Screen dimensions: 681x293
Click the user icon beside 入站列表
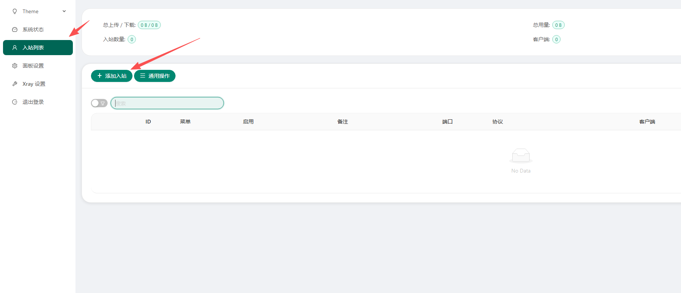click(15, 48)
